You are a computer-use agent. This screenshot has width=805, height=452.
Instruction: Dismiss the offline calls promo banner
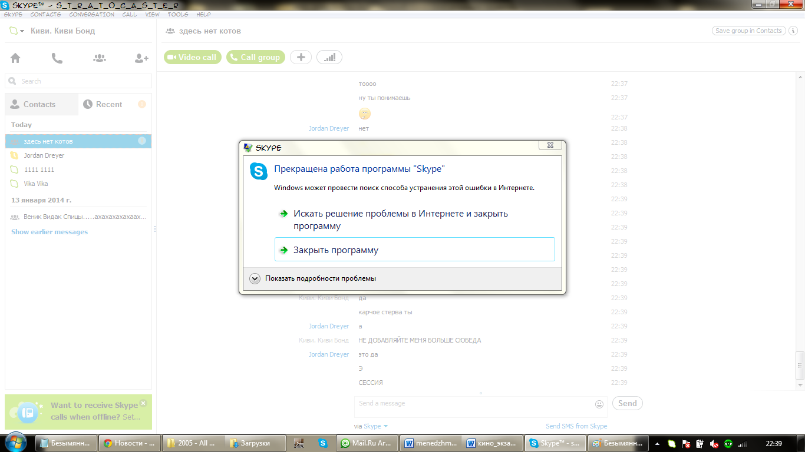(x=143, y=404)
